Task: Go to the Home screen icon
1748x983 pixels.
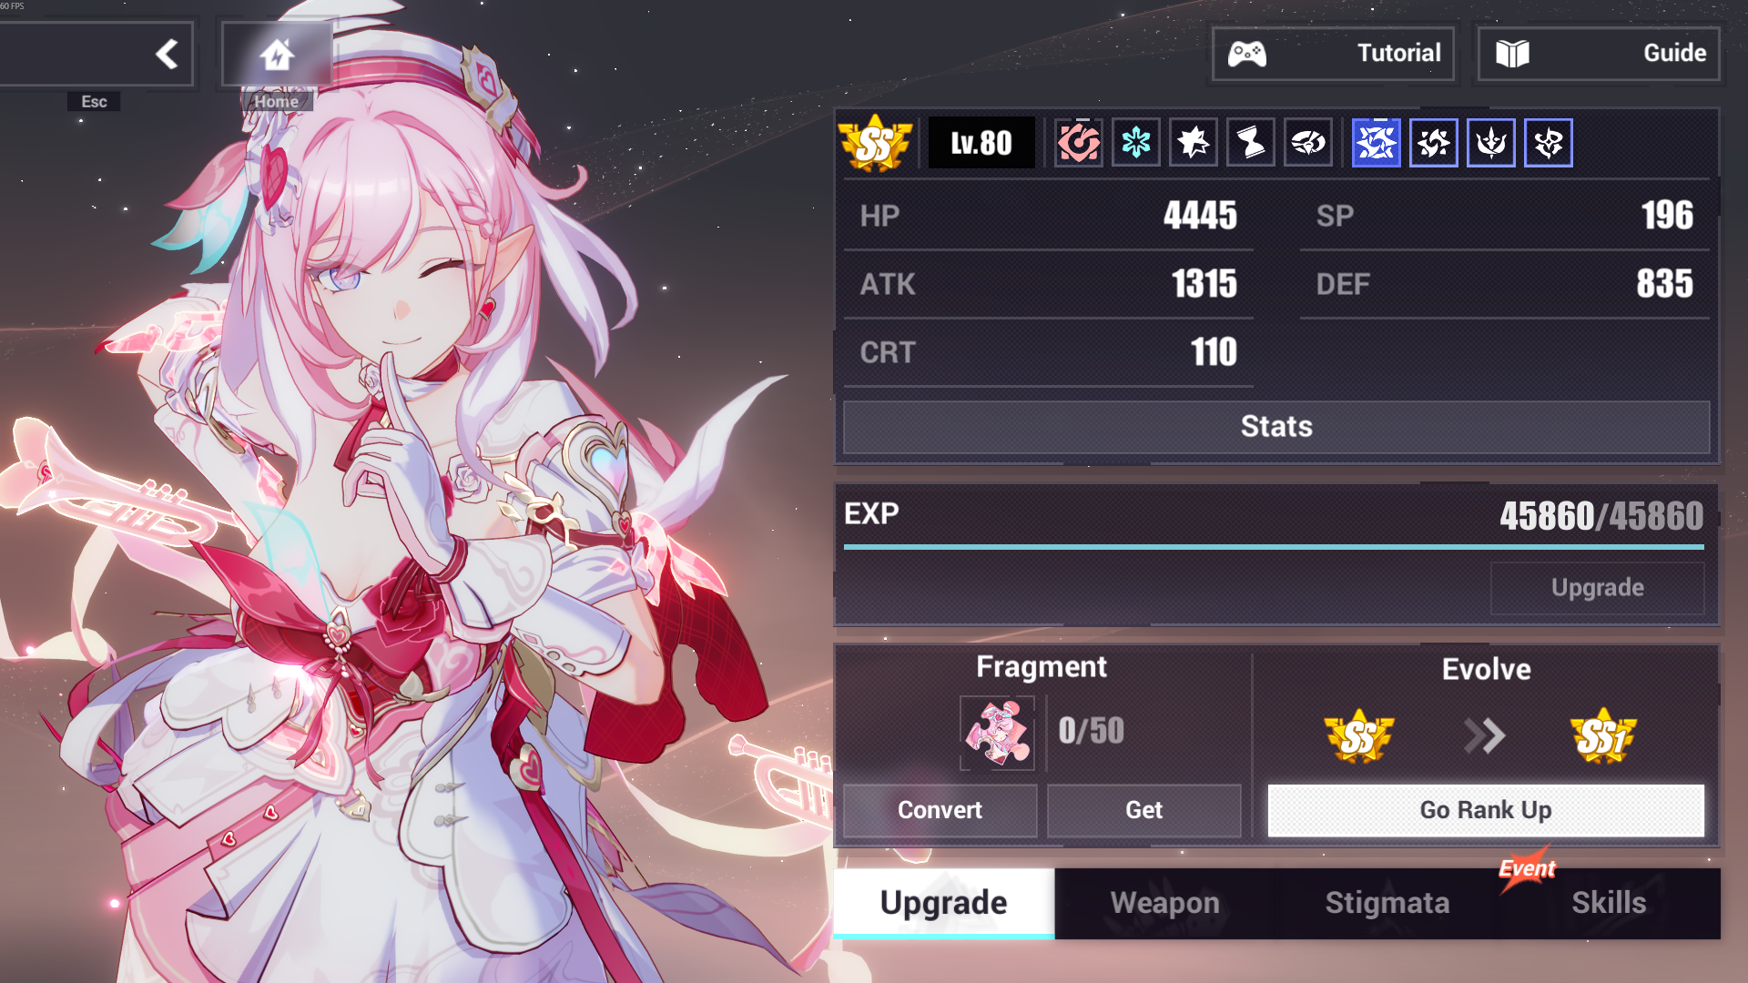Action: pos(277,55)
